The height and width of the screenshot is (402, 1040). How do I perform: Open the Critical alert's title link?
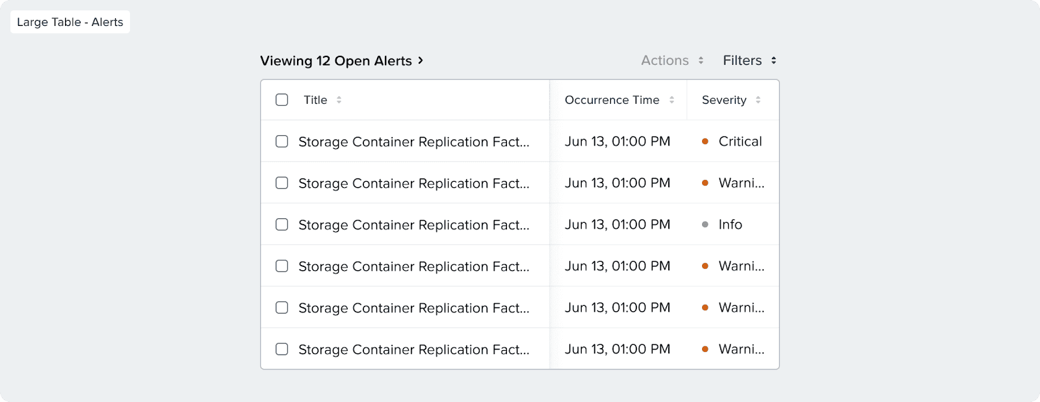(x=414, y=142)
